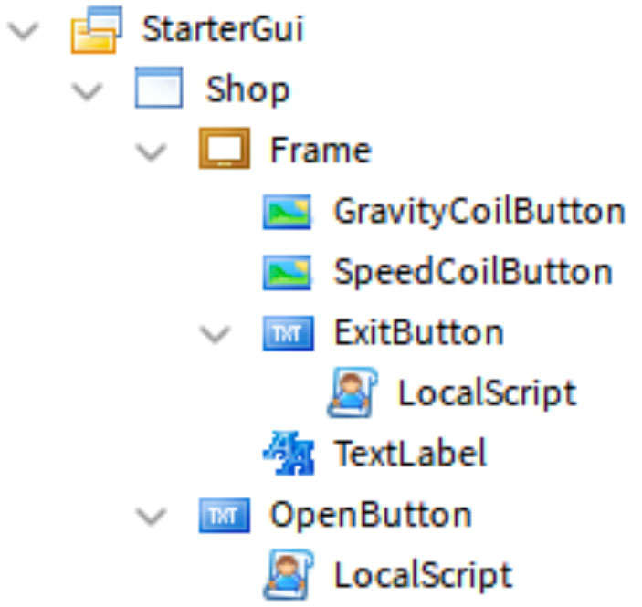This screenshot has width=642, height=607.
Task: Select the StarterGui label
Action: [222, 28]
